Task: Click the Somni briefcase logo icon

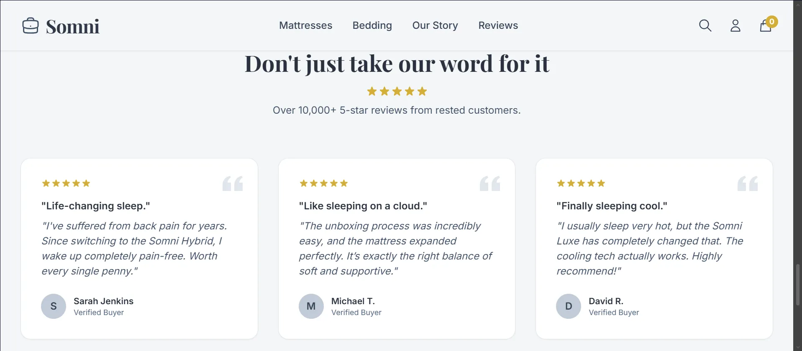Action: point(31,26)
